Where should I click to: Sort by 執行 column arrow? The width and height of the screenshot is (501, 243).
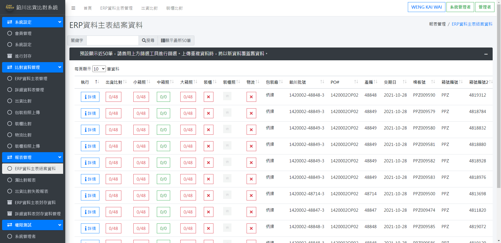[x=97, y=82]
